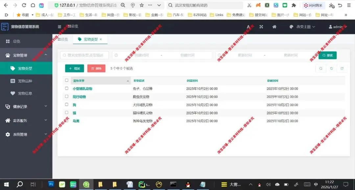Pick the 创建时间 start date field
Viewport: 355px width, 190px height.
point(141,55)
